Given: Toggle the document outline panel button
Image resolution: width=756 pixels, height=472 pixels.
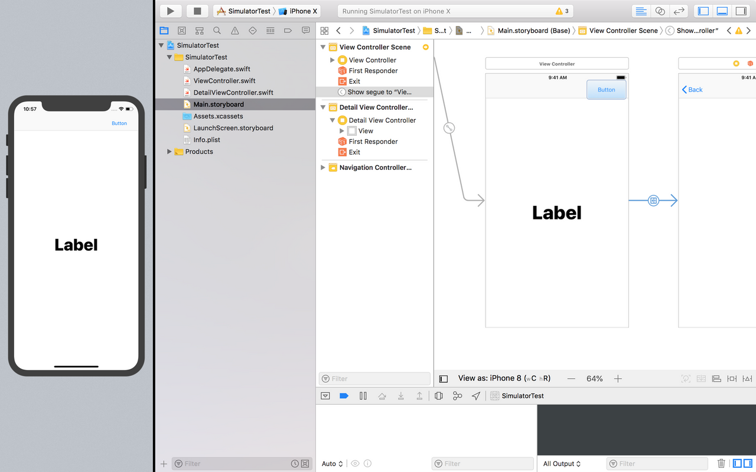Looking at the screenshot, I should tap(444, 379).
